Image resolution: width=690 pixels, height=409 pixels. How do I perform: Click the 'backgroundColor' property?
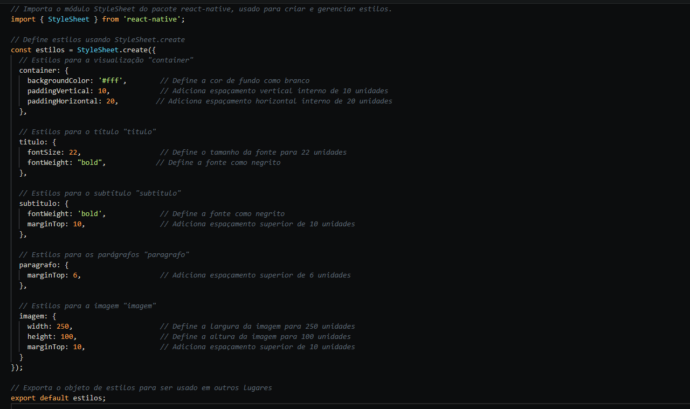[58, 81]
